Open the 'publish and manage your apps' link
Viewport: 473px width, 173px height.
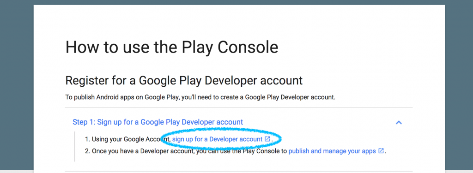pyautogui.click(x=332, y=151)
